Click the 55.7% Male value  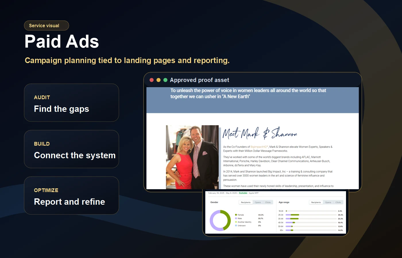pyautogui.click(x=261, y=218)
